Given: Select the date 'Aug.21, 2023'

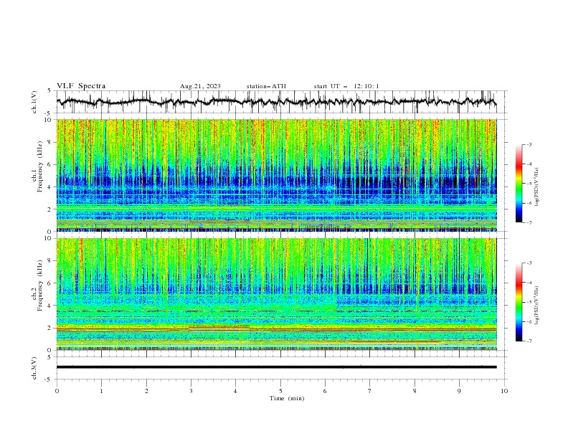Looking at the screenshot, I should 200,86.
